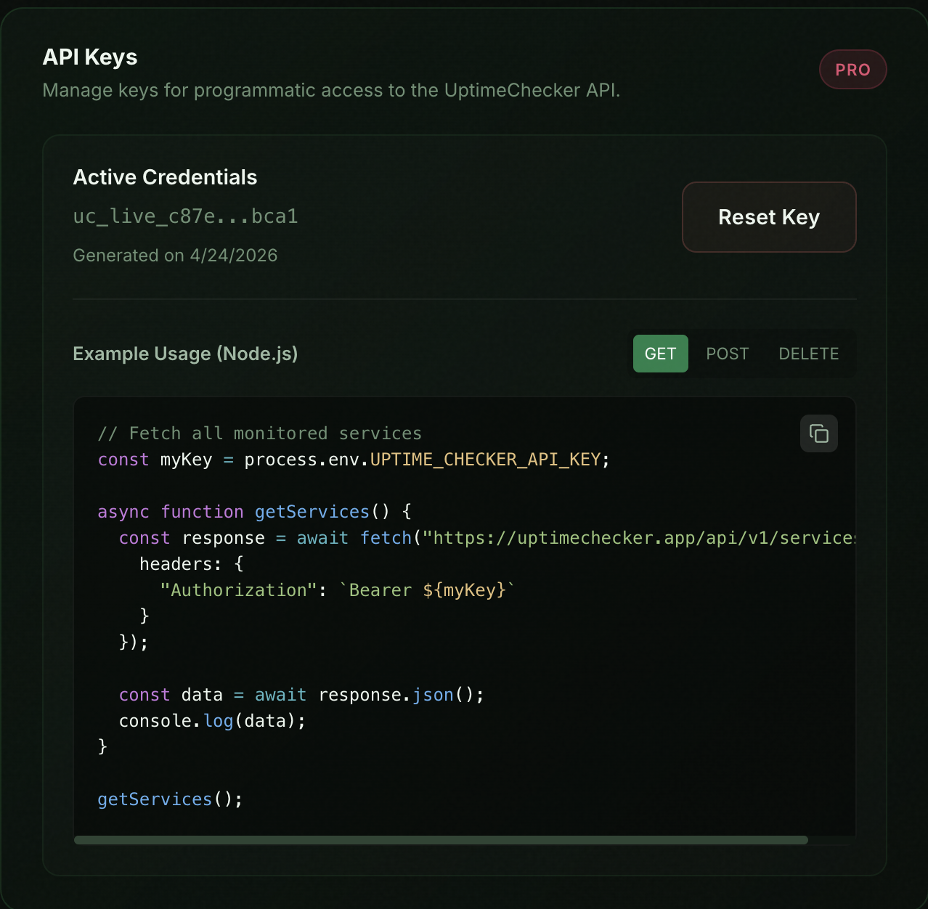This screenshot has width=928, height=909.
Task: Click the horizontal scrollbar under the code block
Action: pos(441,840)
